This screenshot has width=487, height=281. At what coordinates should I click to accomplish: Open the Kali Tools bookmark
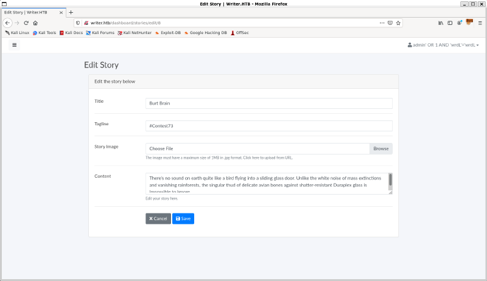[44, 32]
